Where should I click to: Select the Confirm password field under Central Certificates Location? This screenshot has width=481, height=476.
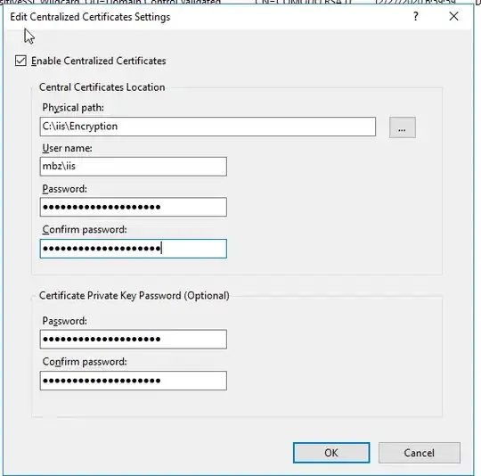tap(134, 249)
